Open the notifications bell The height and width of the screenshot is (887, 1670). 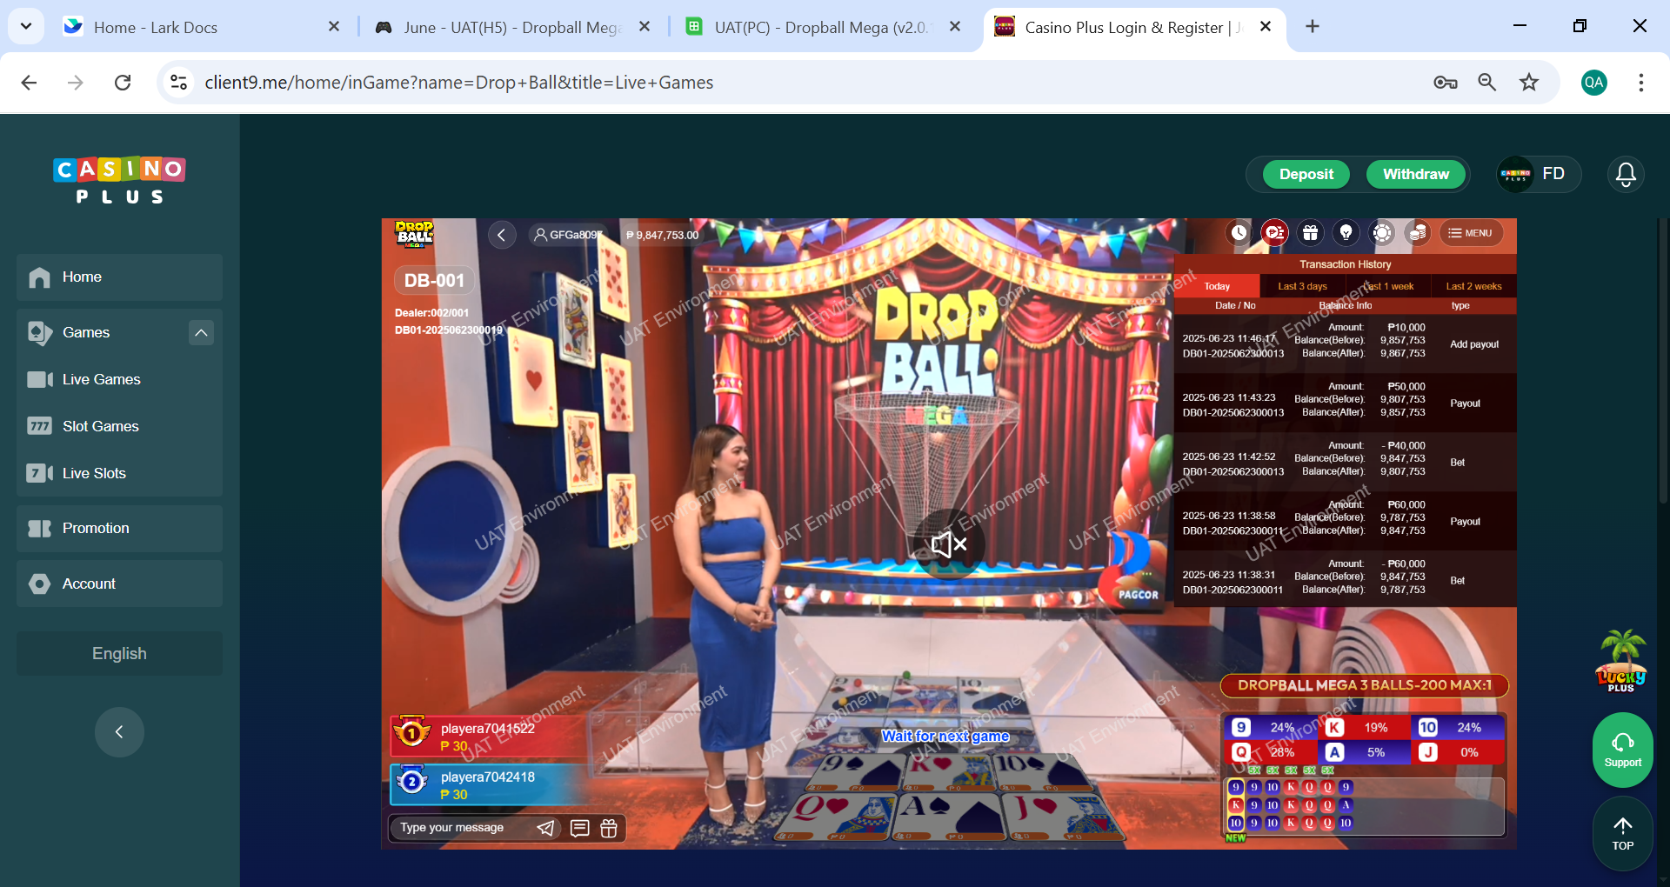(x=1626, y=175)
